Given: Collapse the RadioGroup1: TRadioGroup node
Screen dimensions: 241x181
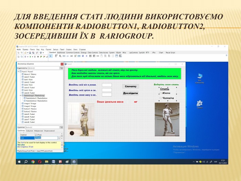Looking at the screenshot, I should [x=21, y=95].
